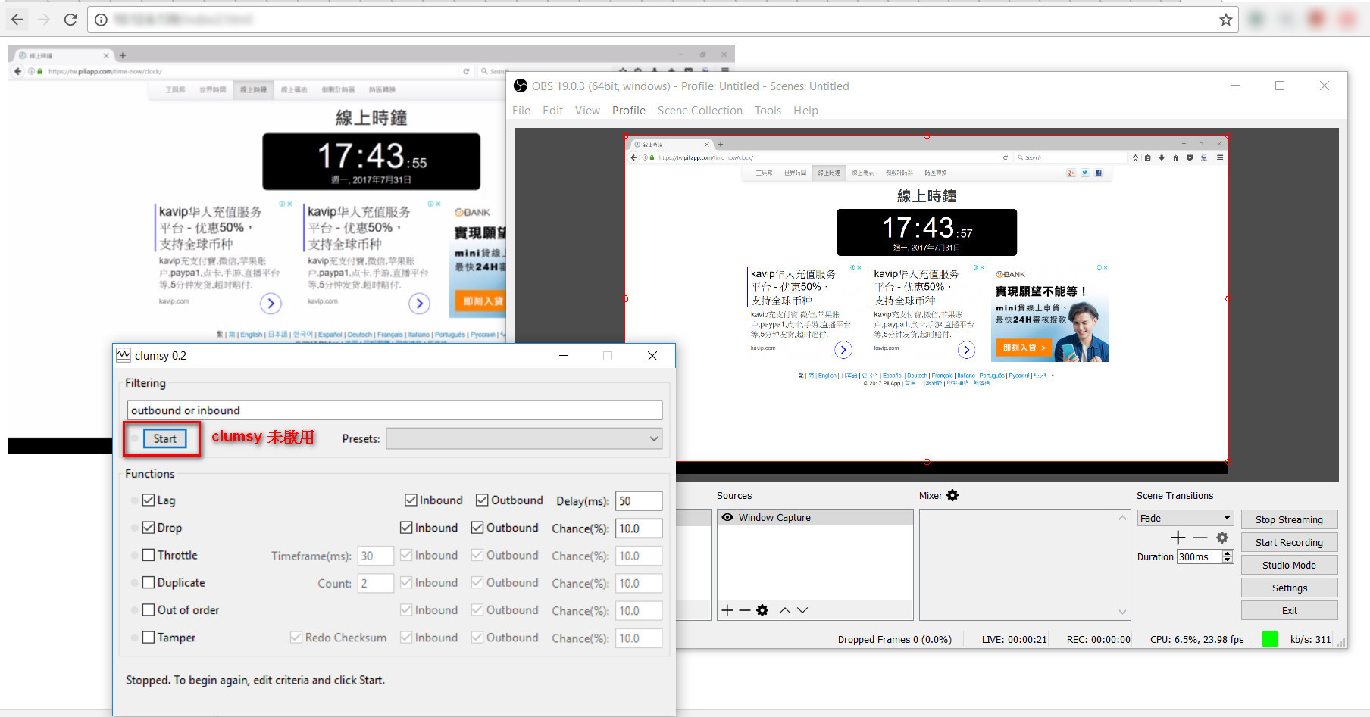Open the Profile menu in OBS

click(628, 111)
